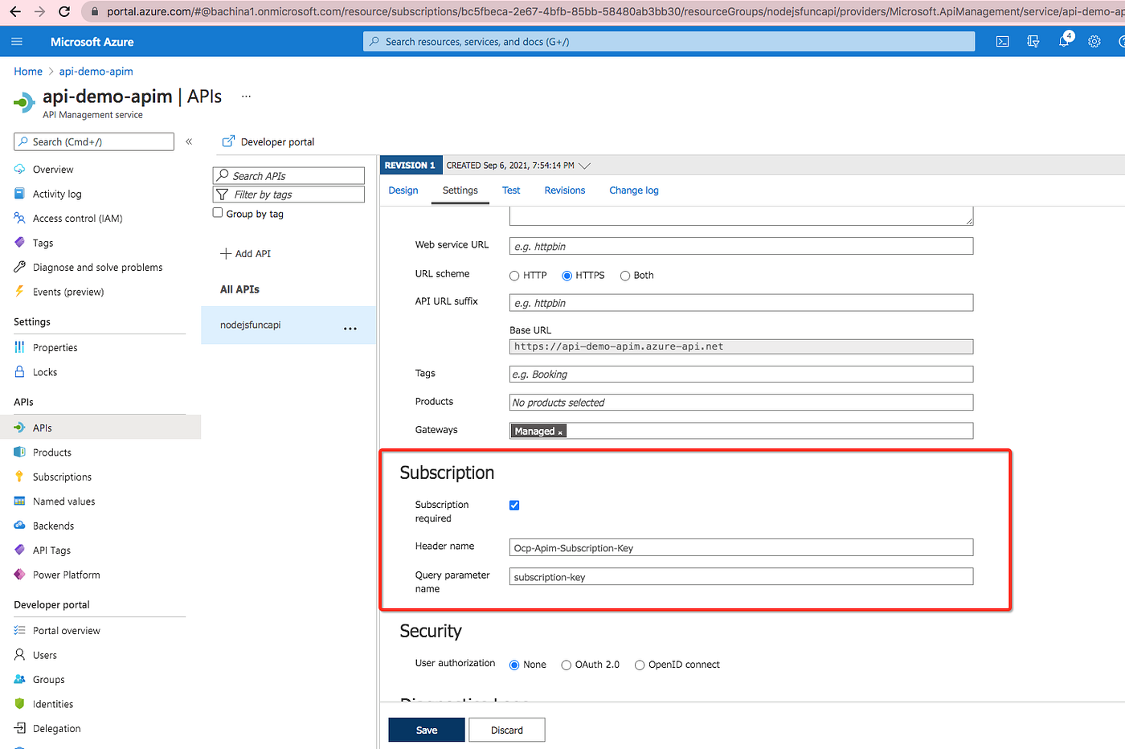Choose OAuth 2.0 user authorization
The width and height of the screenshot is (1125, 749).
567,665
